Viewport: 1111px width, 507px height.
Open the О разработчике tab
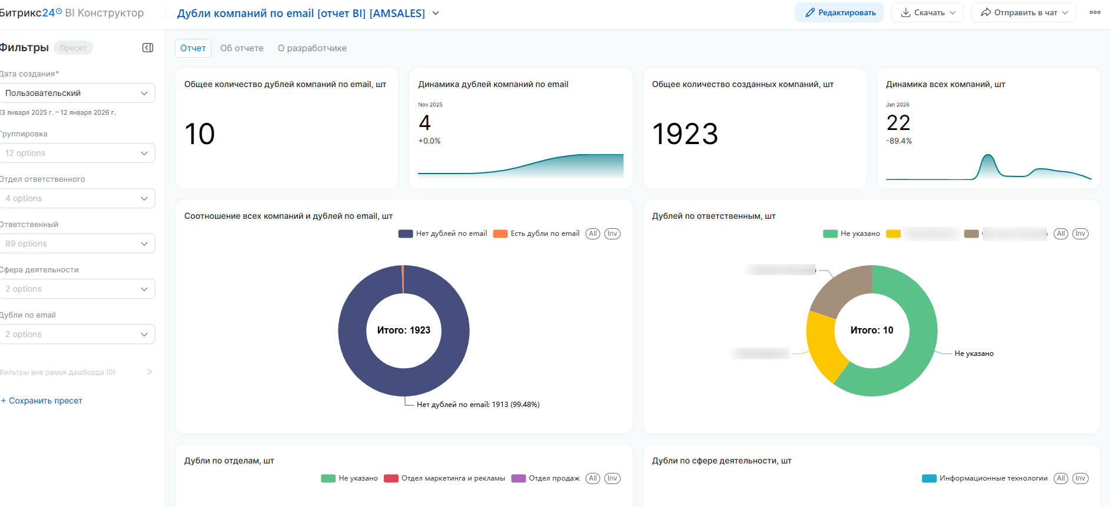tap(312, 48)
